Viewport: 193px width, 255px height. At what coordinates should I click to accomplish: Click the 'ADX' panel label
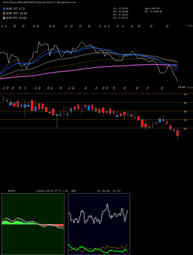tap(73, 191)
